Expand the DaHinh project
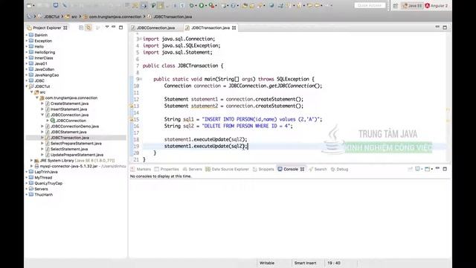Viewport: 476px width, 268px height. pyautogui.click(x=27, y=35)
